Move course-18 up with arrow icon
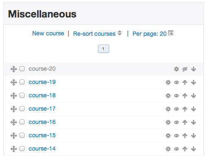 point(185,96)
